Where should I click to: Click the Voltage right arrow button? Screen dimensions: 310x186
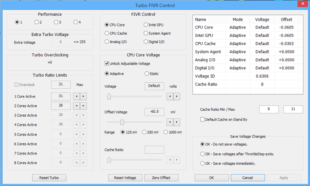click(x=177, y=97)
